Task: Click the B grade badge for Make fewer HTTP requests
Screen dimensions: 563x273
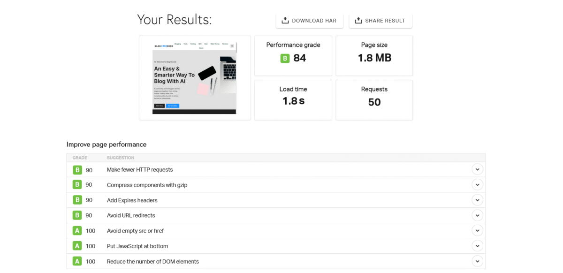Action: click(77, 170)
